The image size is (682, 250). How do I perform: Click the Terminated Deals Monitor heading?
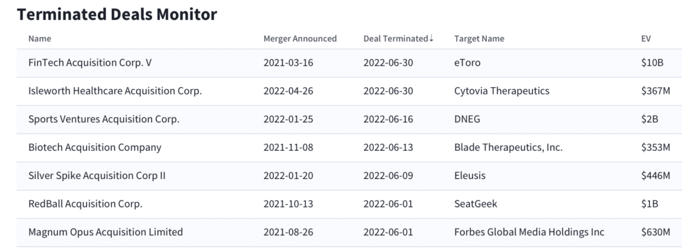[x=117, y=15]
